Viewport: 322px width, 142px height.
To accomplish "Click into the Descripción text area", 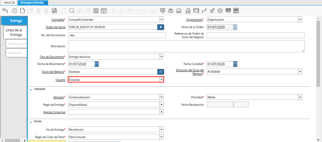I will click(x=186, y=46).
